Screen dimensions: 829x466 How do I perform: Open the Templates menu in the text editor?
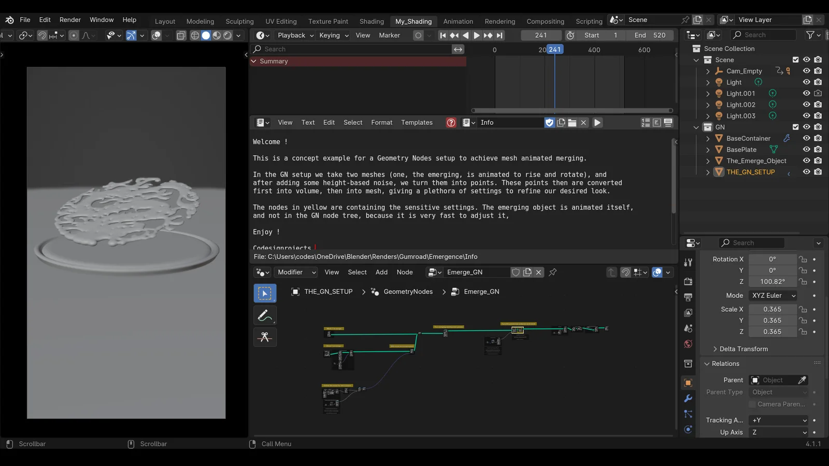coord(417,122)
